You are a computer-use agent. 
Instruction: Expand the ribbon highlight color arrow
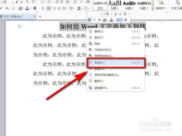(x=24, y=8)
